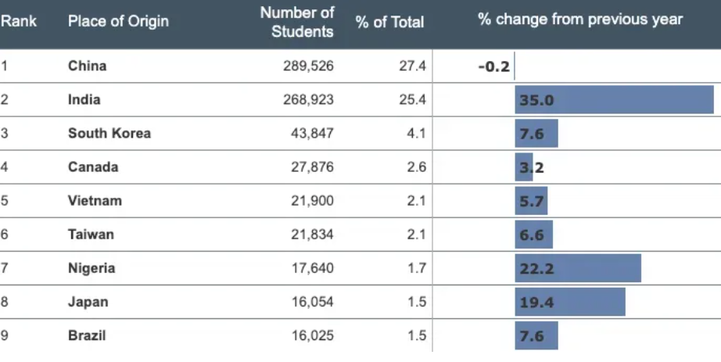Click the Number of Students header
The width and height of the screenshot is (721, 362).
(x=297, y=22)
